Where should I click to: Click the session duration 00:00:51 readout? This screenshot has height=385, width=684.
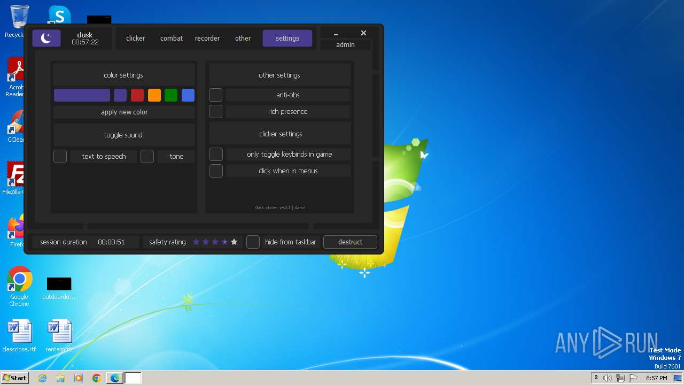(x=111, y=242)
